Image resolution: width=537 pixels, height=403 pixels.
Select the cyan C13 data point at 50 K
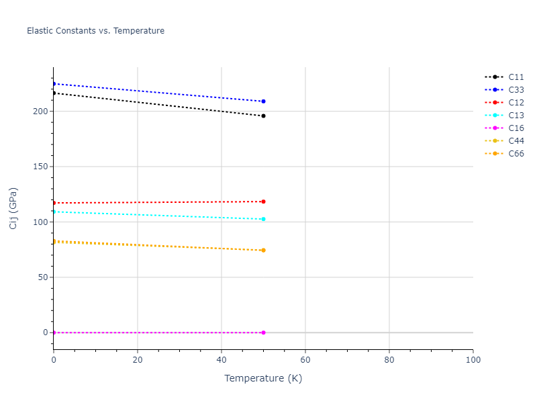263,219
